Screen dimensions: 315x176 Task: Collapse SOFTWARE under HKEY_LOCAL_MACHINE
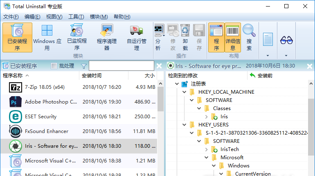191,100
